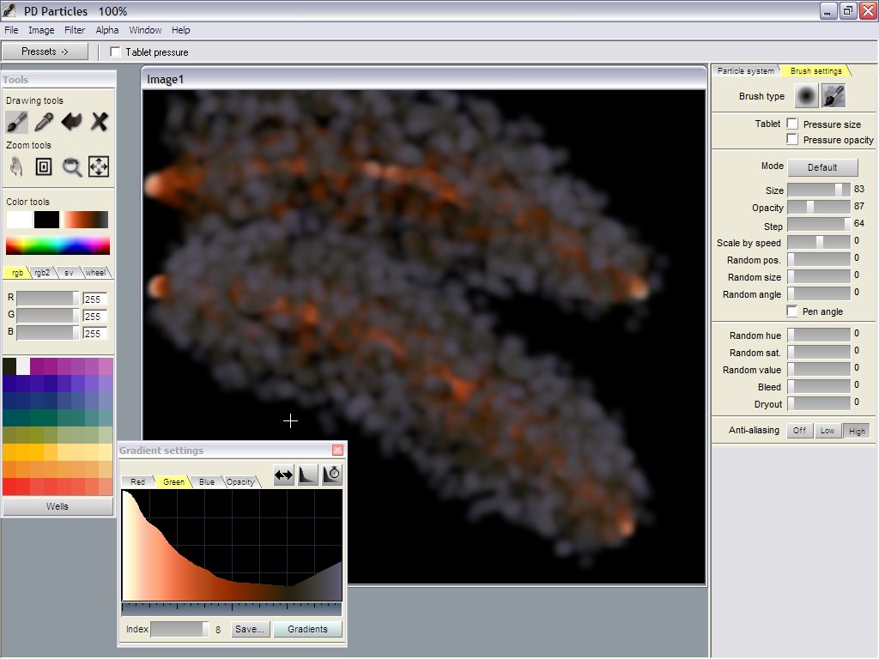This screenshot has height=659, width=879.
Task: Open the Mode Default dropdown
Action: (822, 167)
